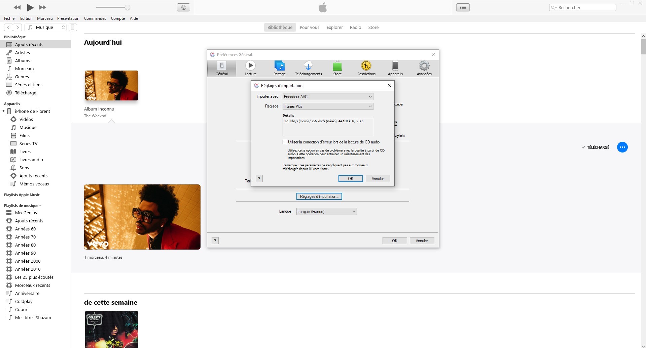The height and width of the screenshot is (348, 646).
Task: Open the Morceau menu
Action: pyautogui.click(x=45, y=18)
